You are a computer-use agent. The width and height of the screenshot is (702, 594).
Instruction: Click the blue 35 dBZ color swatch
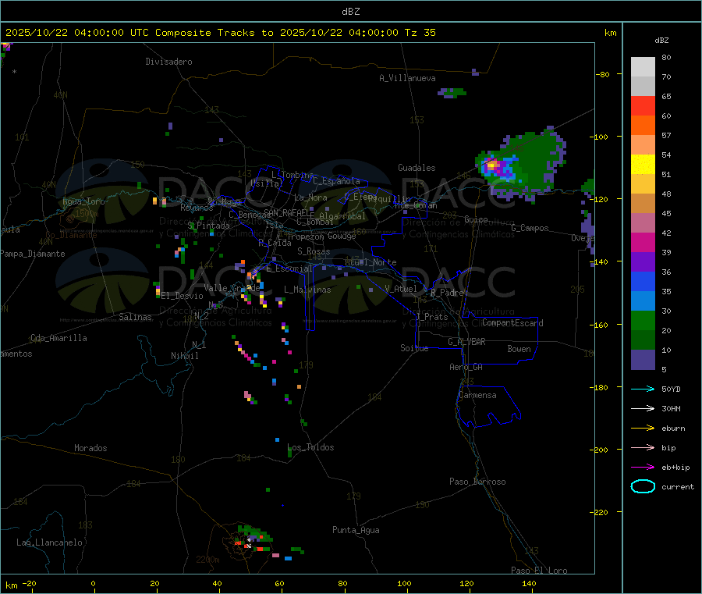click(x=643, y=281)
